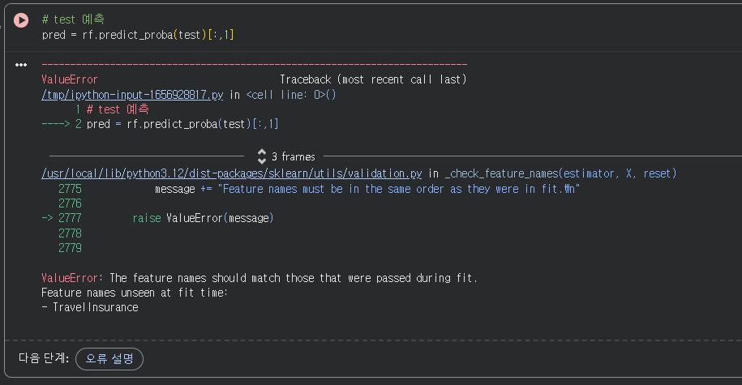Viewport: 742px width, 385px height.
Task: Click the "raise ValueError(message)" line 2777
Action: tap(203, 218)
